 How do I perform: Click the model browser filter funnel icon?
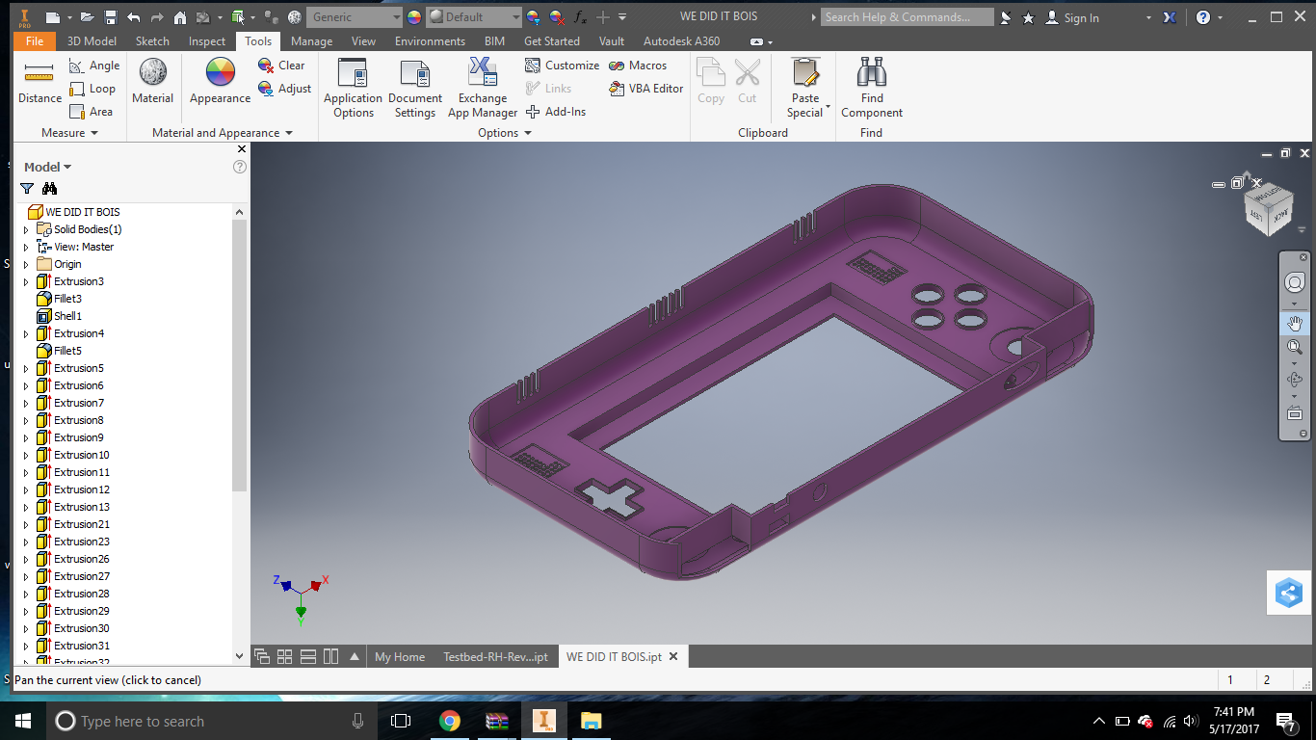coord(27,189)
